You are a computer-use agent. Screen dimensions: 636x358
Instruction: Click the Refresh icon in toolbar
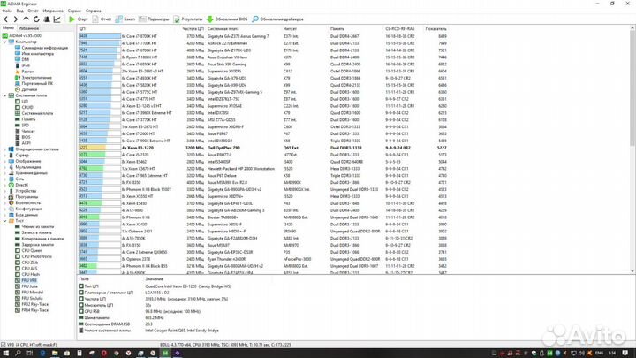[36, 19]
